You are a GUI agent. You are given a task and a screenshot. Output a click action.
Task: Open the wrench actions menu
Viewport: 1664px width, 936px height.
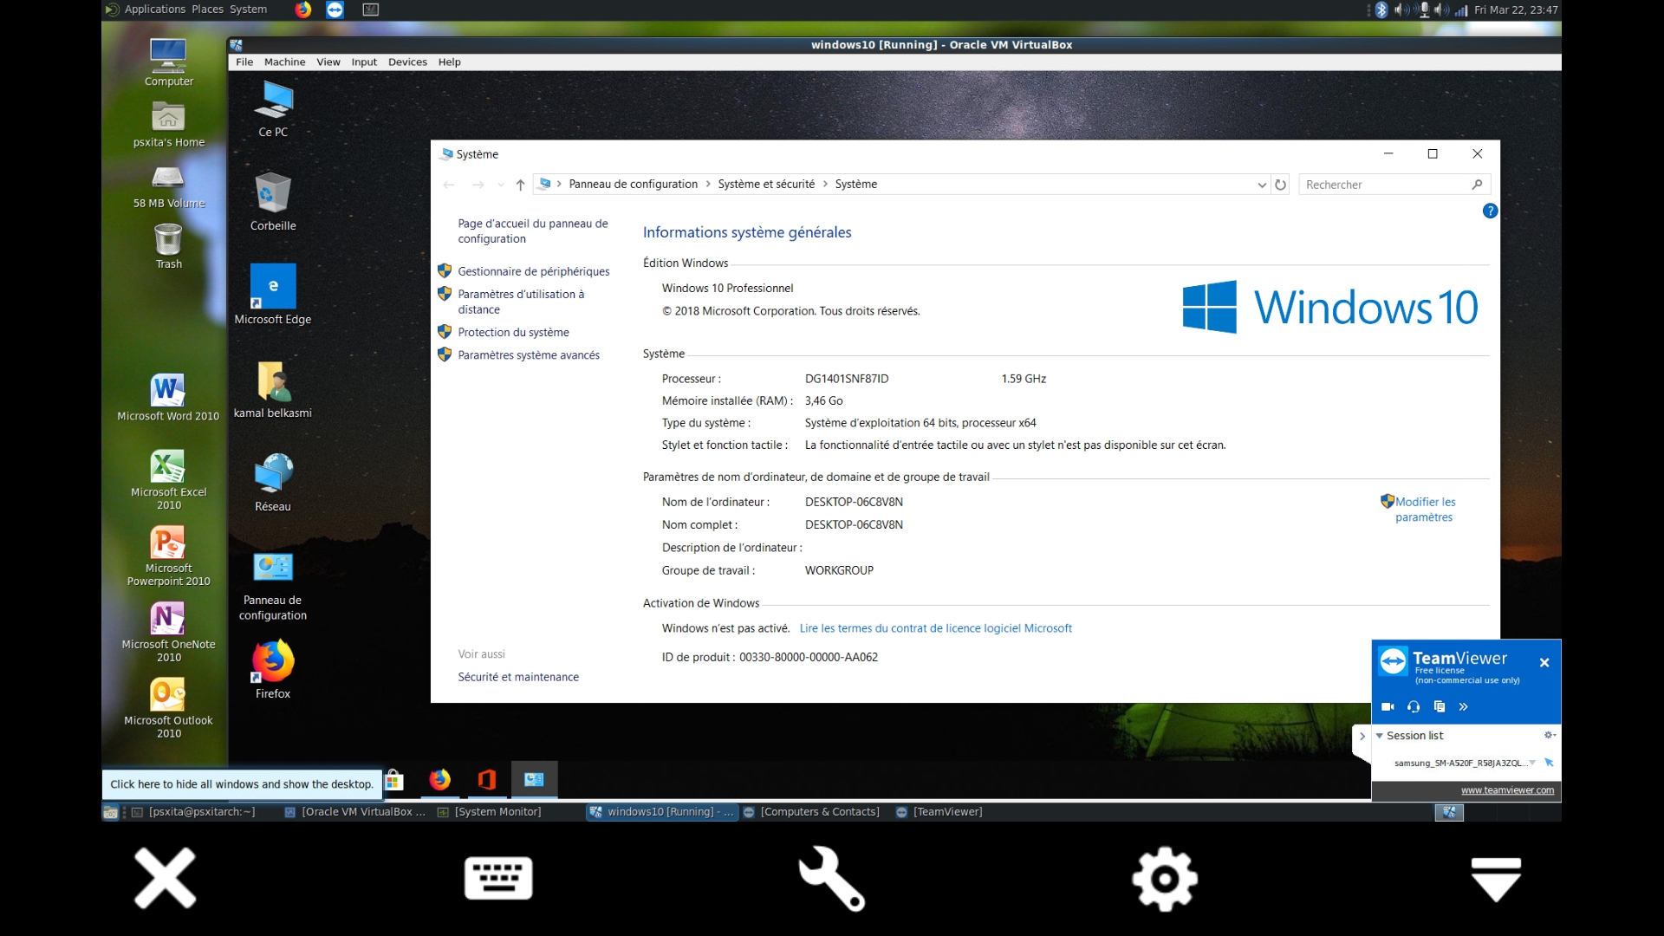831,879
